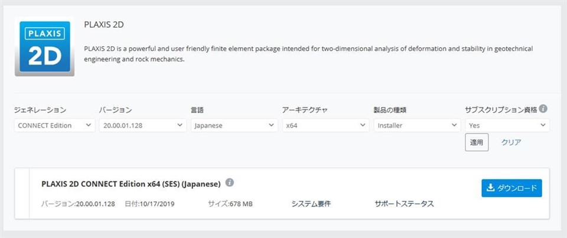
Task: Open the ジェネレーション CONNECT Edition dropdown
Action: tap(54, 125)
